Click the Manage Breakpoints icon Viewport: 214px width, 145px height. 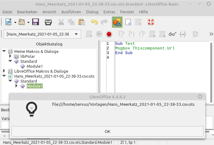[x=162, y=34]
